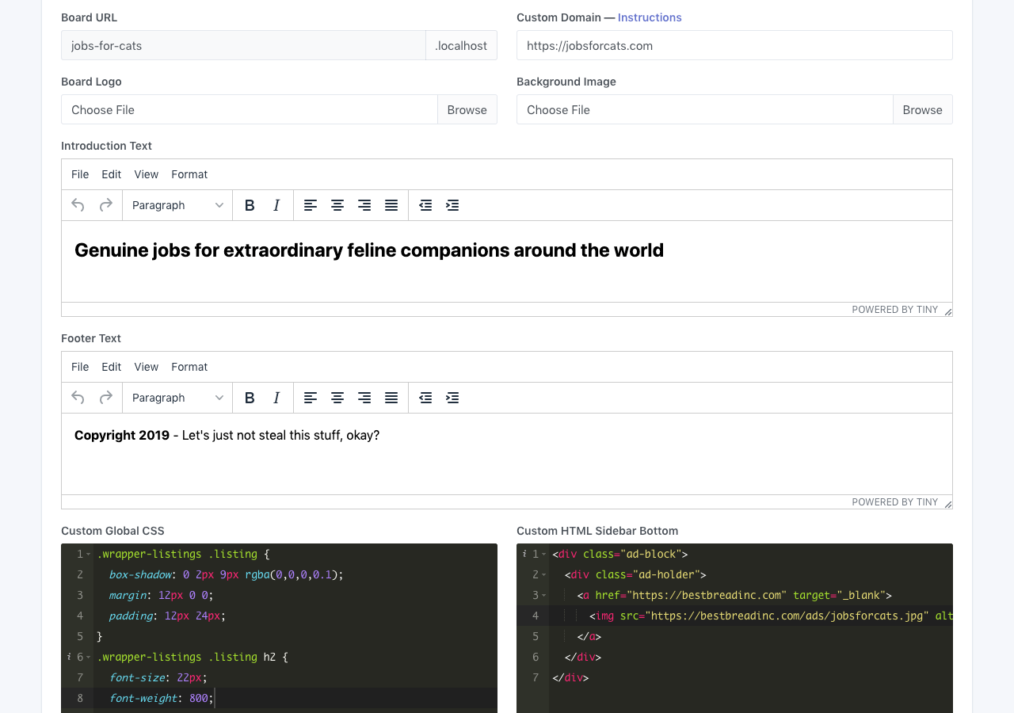Screen dimensions: 1014x713
Task: Browse for a Board Logo file
Action: 467,110
